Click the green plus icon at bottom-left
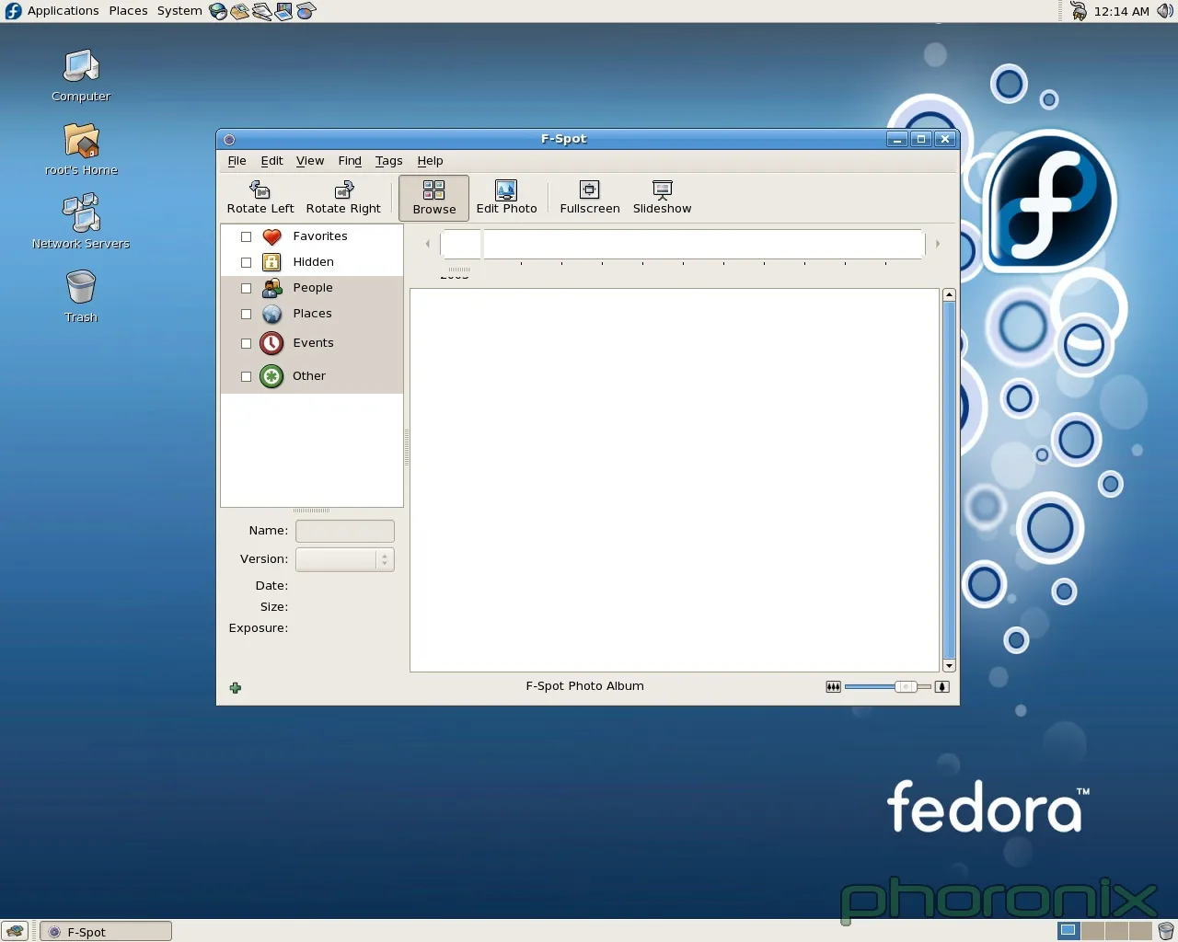Screen dimensions: 1178x942 (x=236, y=687)
